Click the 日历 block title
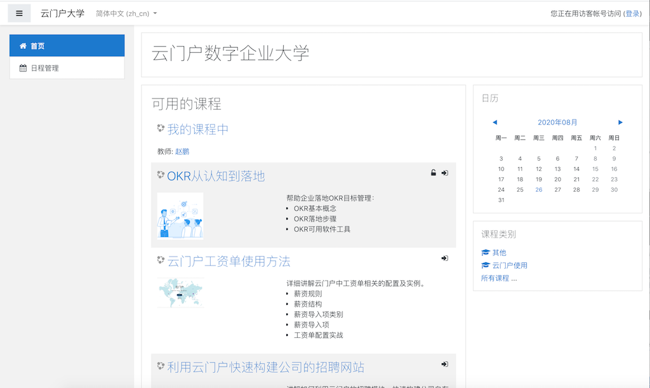Screen dimensions: 650x388 490,98
